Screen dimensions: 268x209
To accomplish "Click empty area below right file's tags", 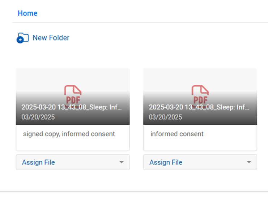I will 200,145.
